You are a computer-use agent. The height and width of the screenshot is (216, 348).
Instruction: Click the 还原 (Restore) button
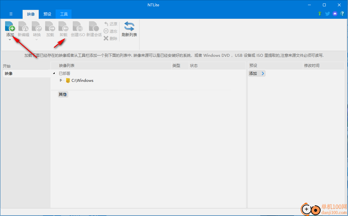click(111, 24)
